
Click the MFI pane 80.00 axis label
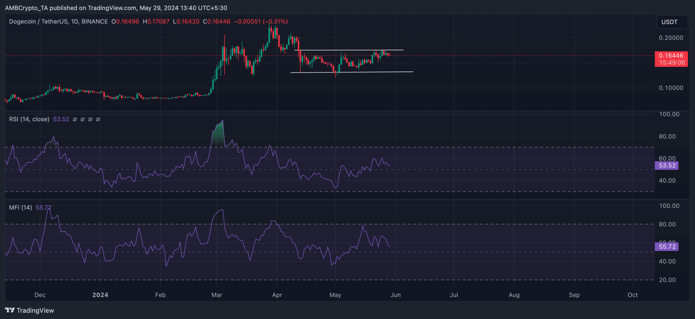(667, 224)
